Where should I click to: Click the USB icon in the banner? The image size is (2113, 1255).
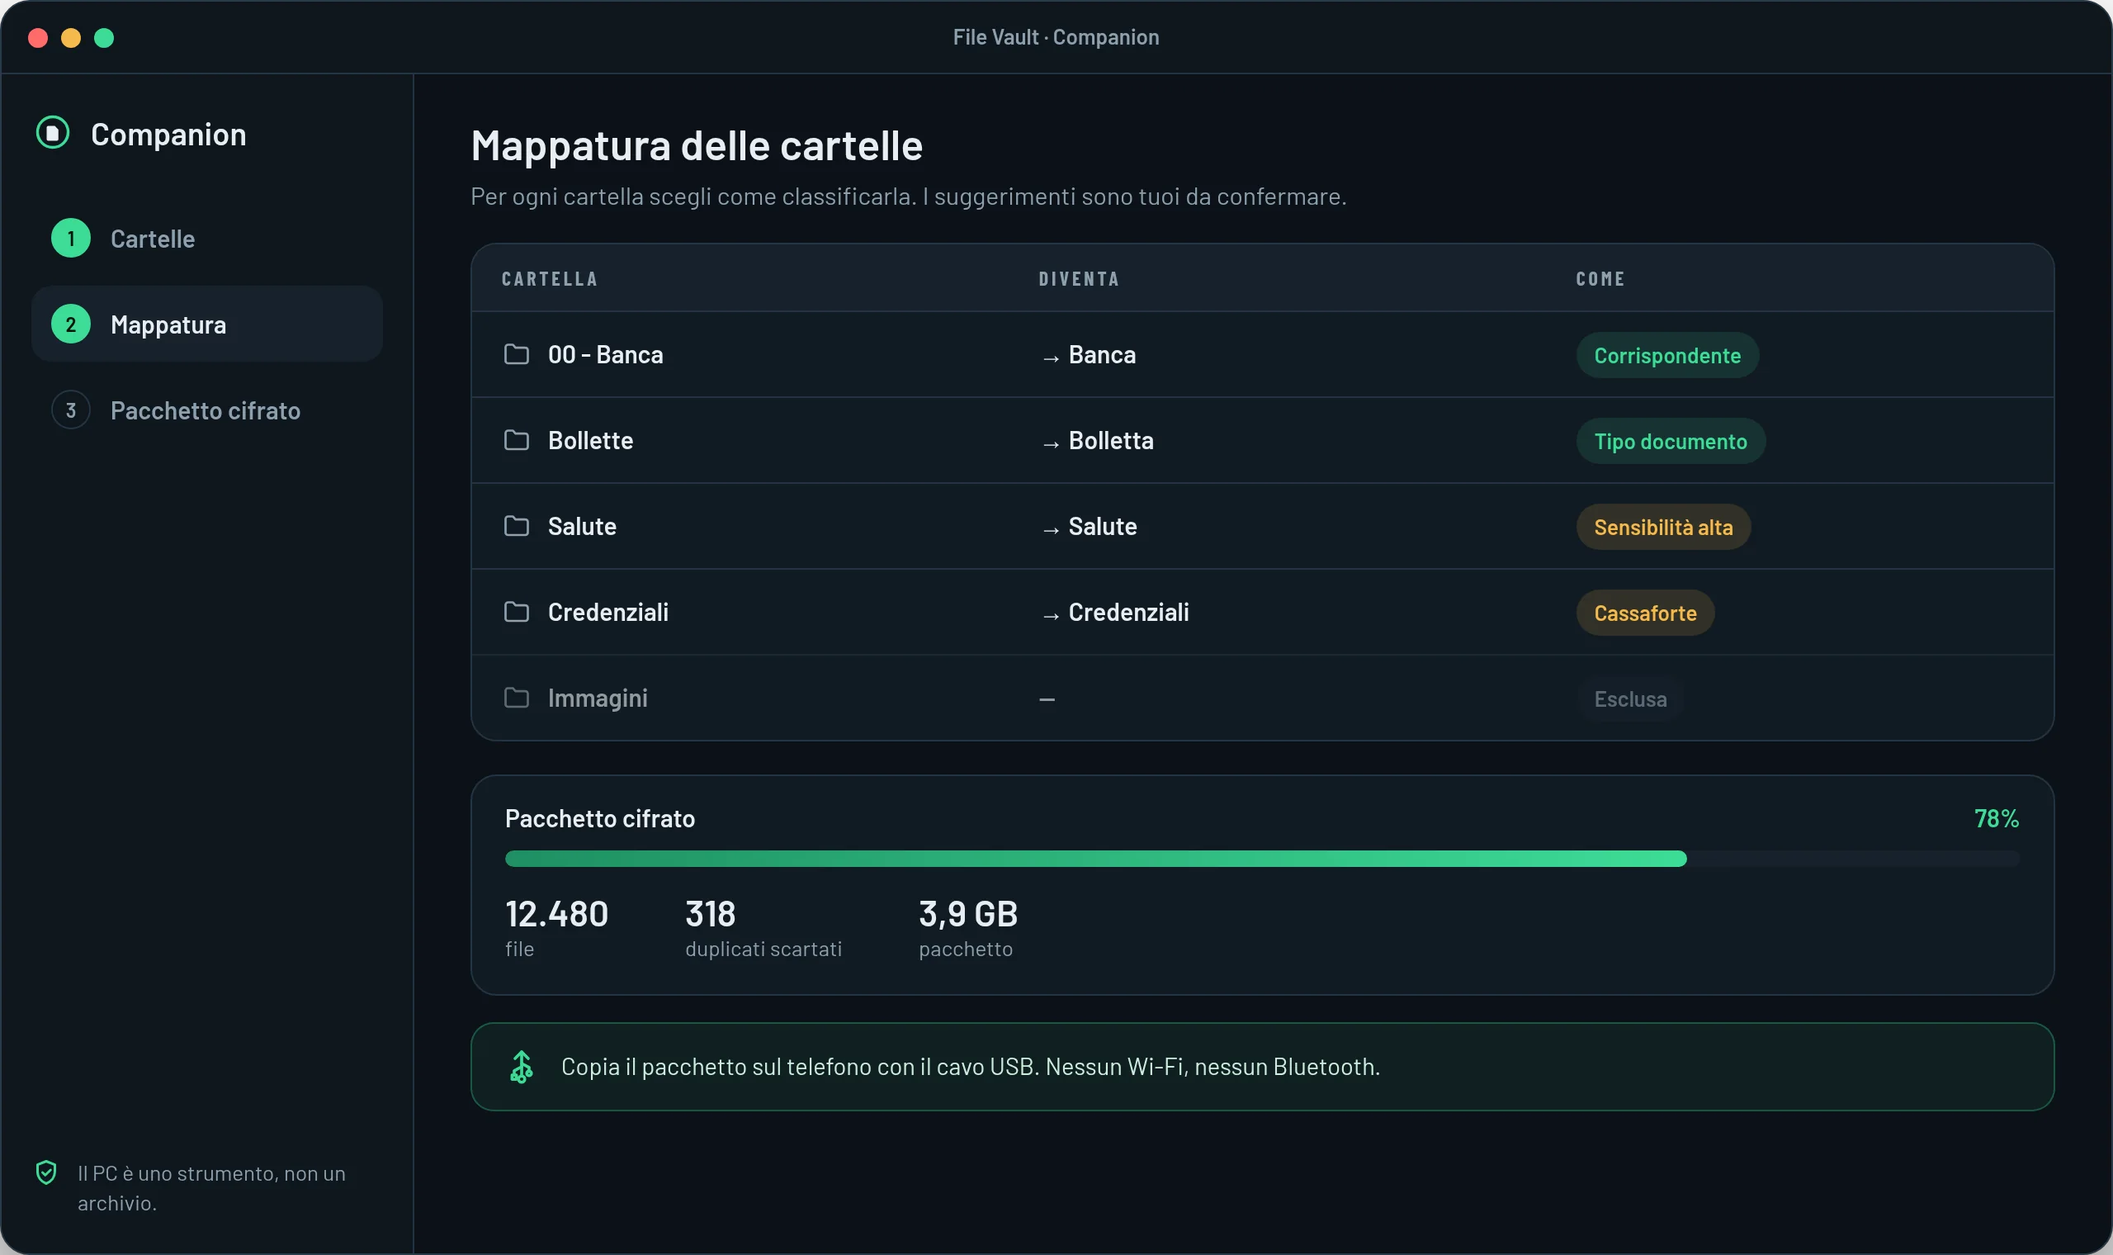coord(522,1068)
